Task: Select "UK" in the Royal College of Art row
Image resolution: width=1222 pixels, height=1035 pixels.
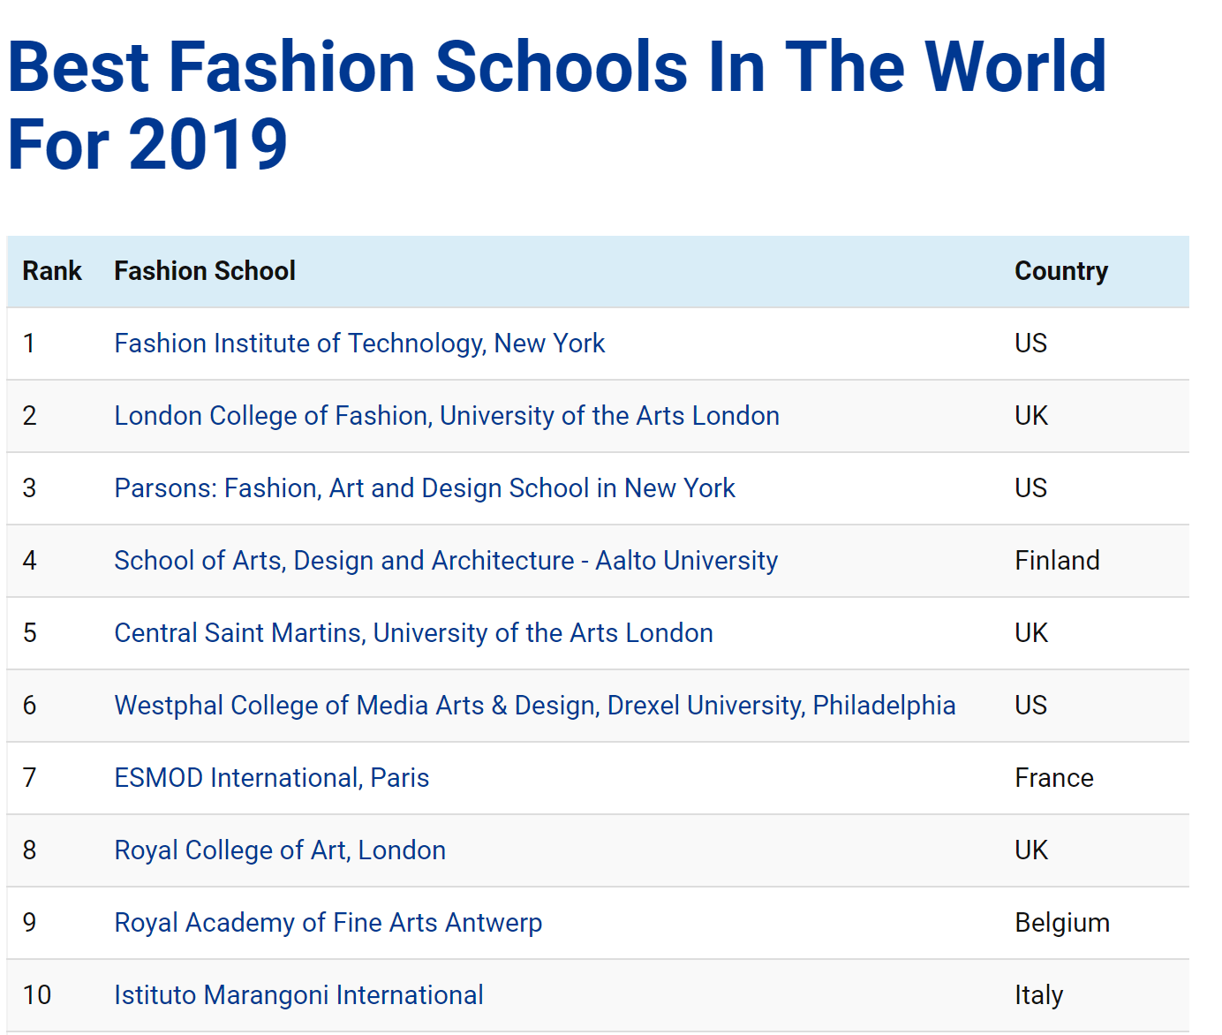Action: [x=1031, y=850]
